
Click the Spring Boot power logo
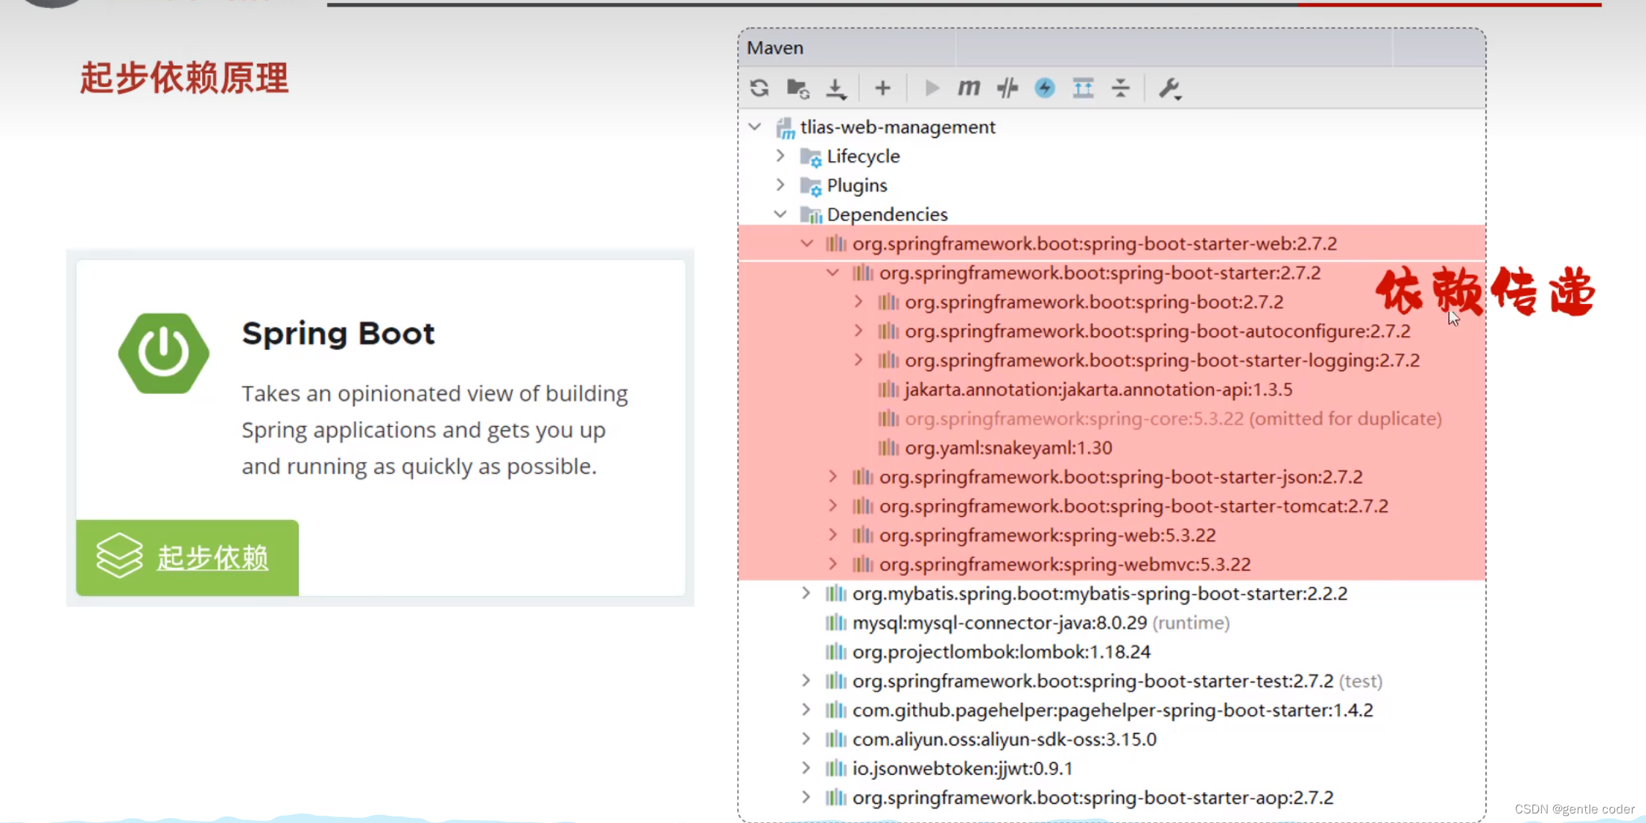(163, 353)
